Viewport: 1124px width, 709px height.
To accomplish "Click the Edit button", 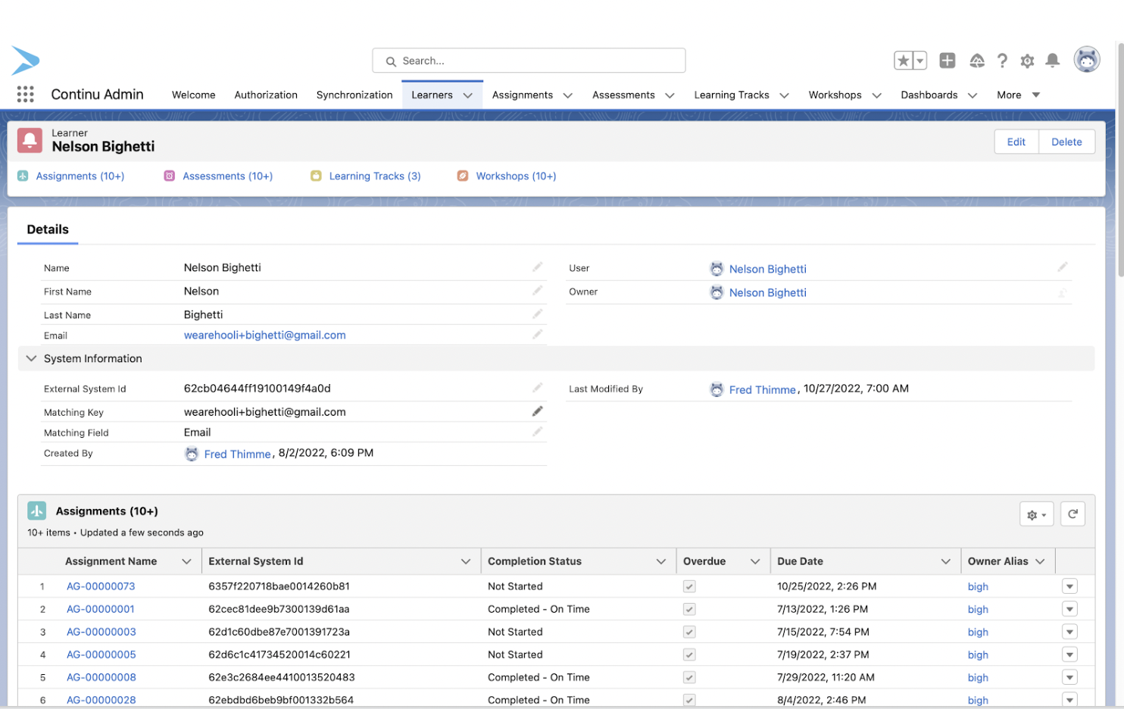I will tap(1016, 142).
